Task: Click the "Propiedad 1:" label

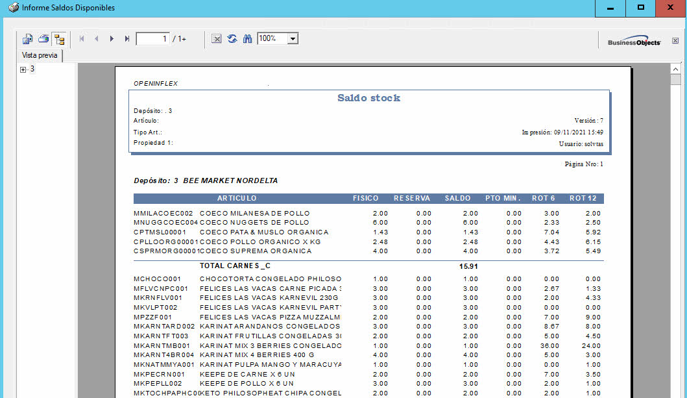Action: (x=153, y=143)
